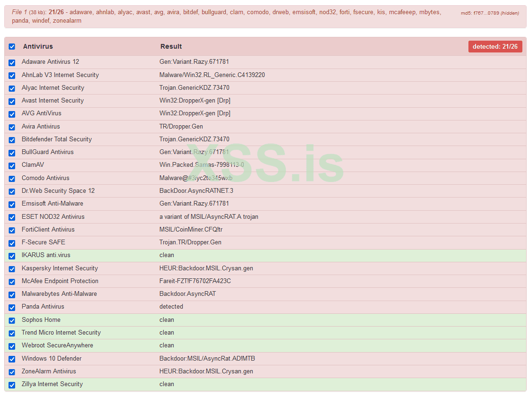Click Win.Packed.Samas-7998113-0 result text
The height and width of the screenshot is (397, 529).
(x=202, y=165)
